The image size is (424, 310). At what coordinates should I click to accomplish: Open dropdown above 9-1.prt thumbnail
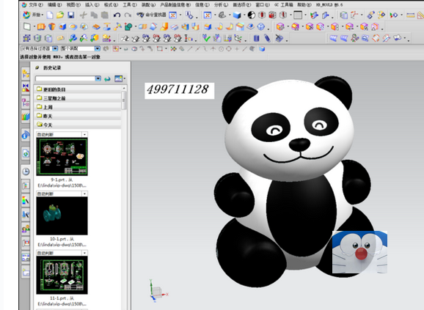pyautogui.click(x=84, y=134)
